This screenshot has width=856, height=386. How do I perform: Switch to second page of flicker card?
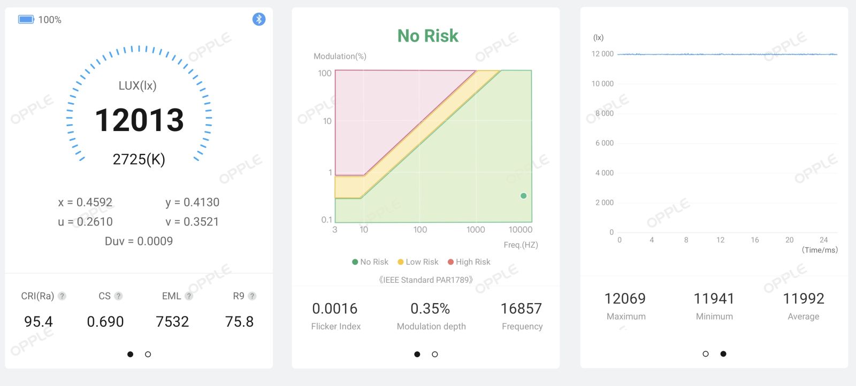[x=435, y=354]
